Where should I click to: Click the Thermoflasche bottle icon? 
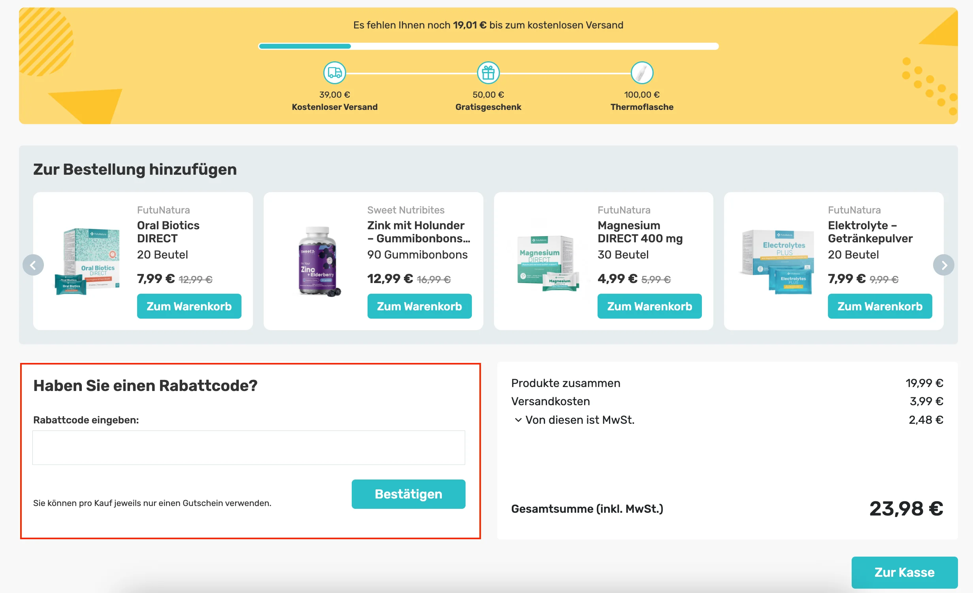point(642,73)
